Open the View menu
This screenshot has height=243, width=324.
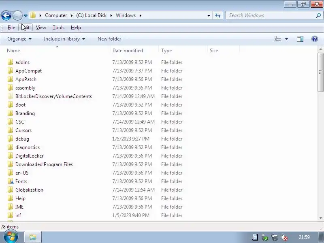[41, 28]
